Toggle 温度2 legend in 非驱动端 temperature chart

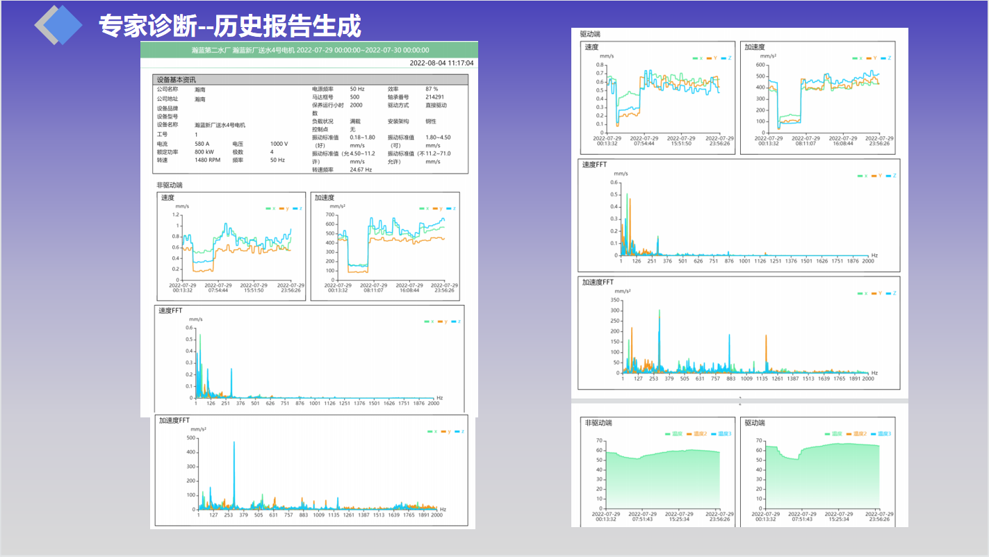pos(699,434)
